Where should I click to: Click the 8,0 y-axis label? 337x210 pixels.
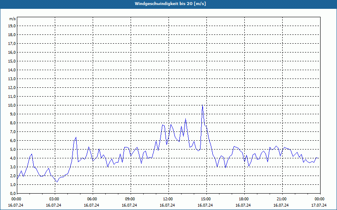pyautogui.click(x=13, y=123)
